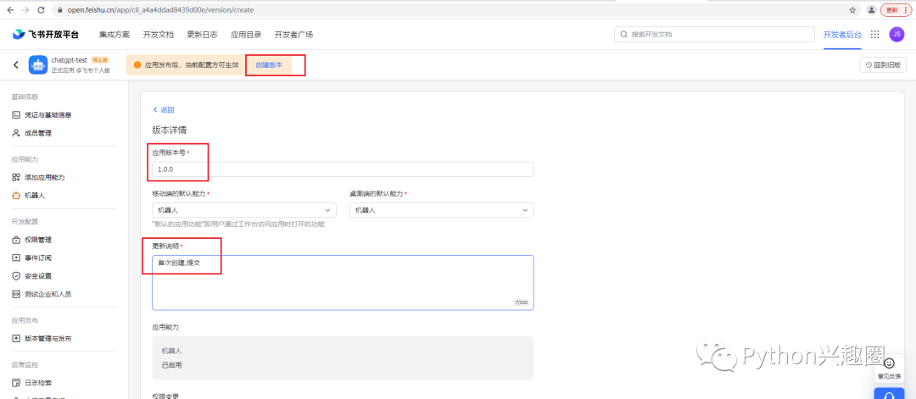Viewport: 916px width, 399px height.
Task: Open the apps grid icon in header
Action: (874, 35)
